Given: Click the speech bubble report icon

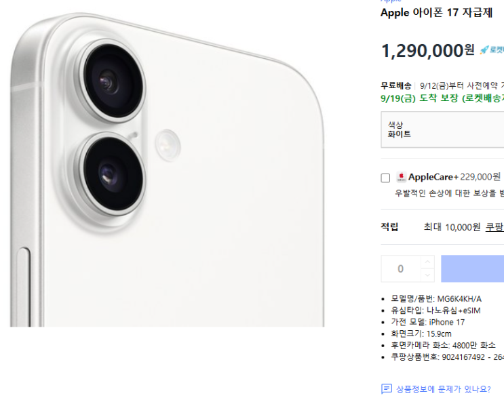Looking at the screenshot, I should [x=387, y=389].
